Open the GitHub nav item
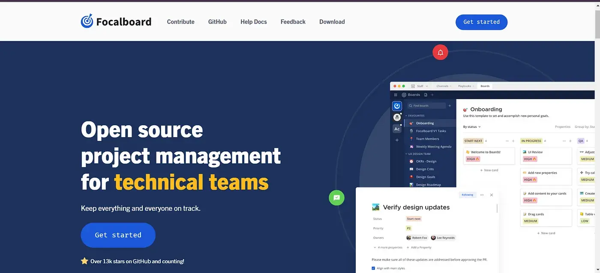 coord(217,22)
